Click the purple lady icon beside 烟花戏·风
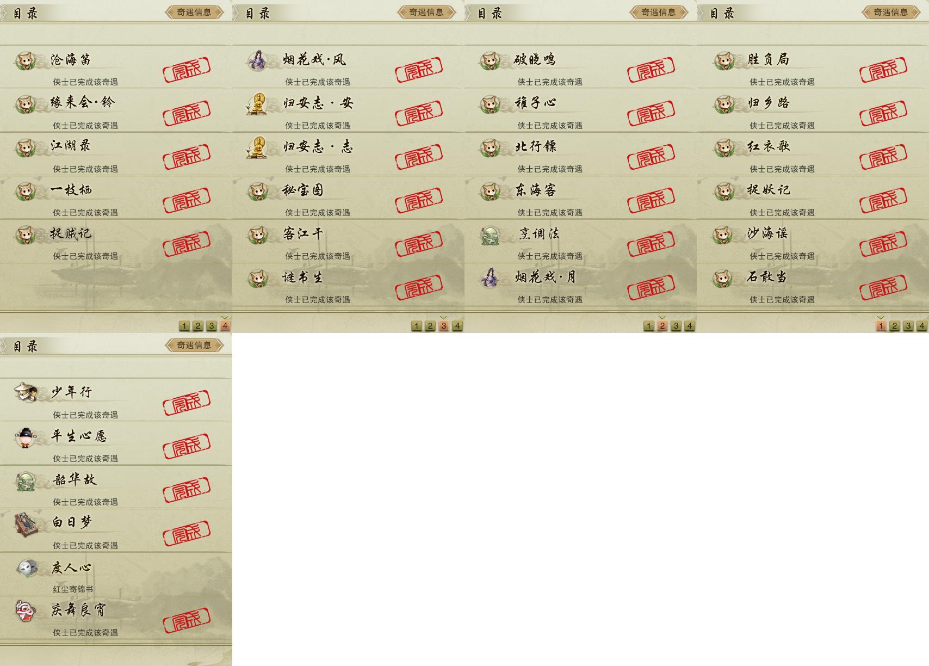The image size is (929, 666). point(258,60)
